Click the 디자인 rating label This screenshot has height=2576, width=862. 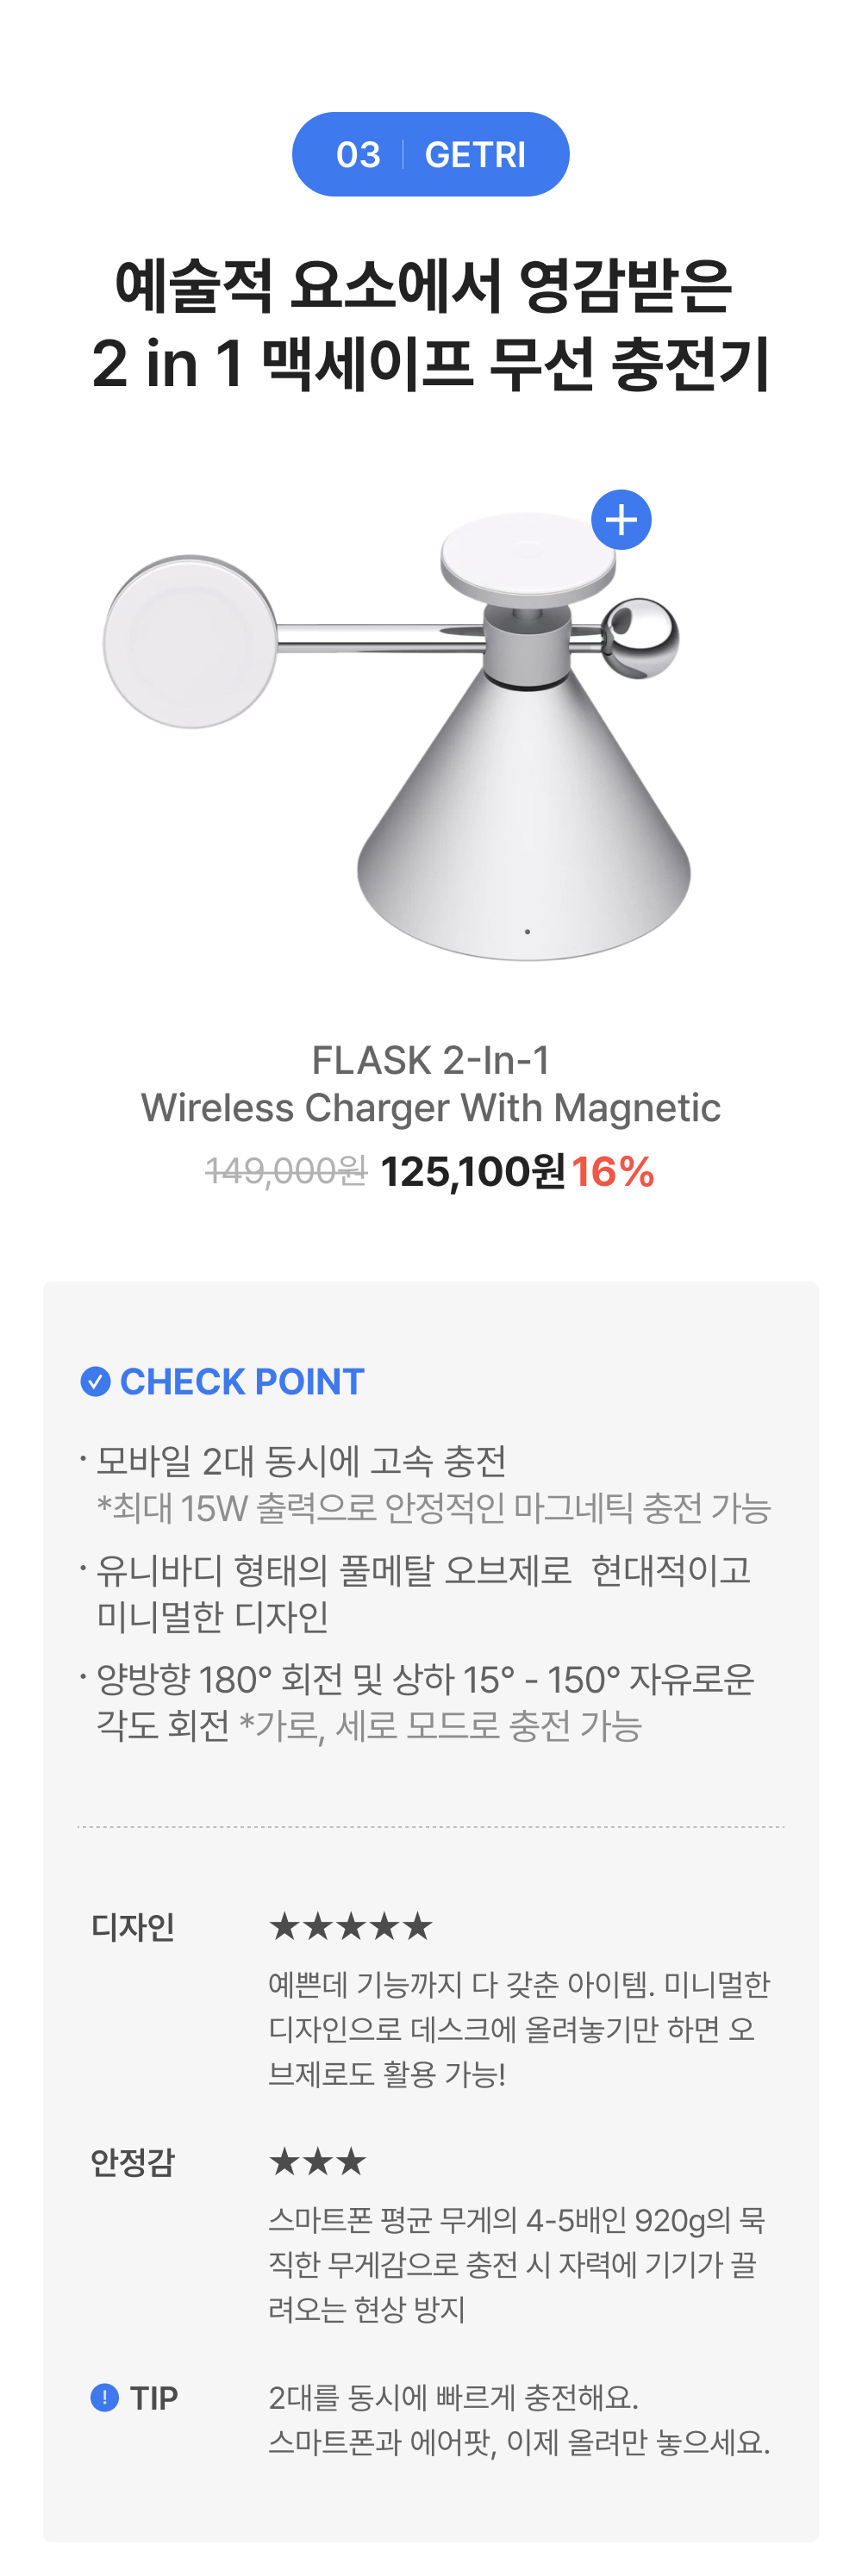pyautogui.click(x=133, y=1926)
